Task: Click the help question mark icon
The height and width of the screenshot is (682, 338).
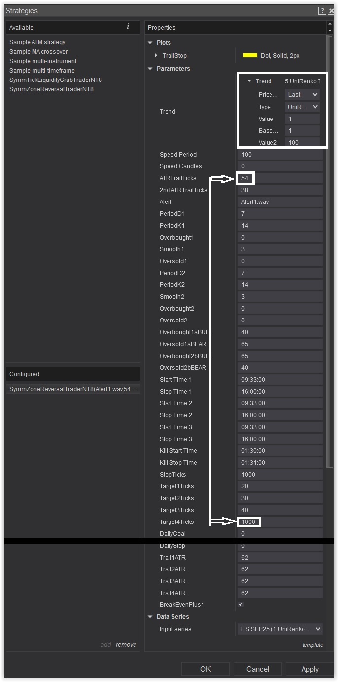Action: click(322, 11)
